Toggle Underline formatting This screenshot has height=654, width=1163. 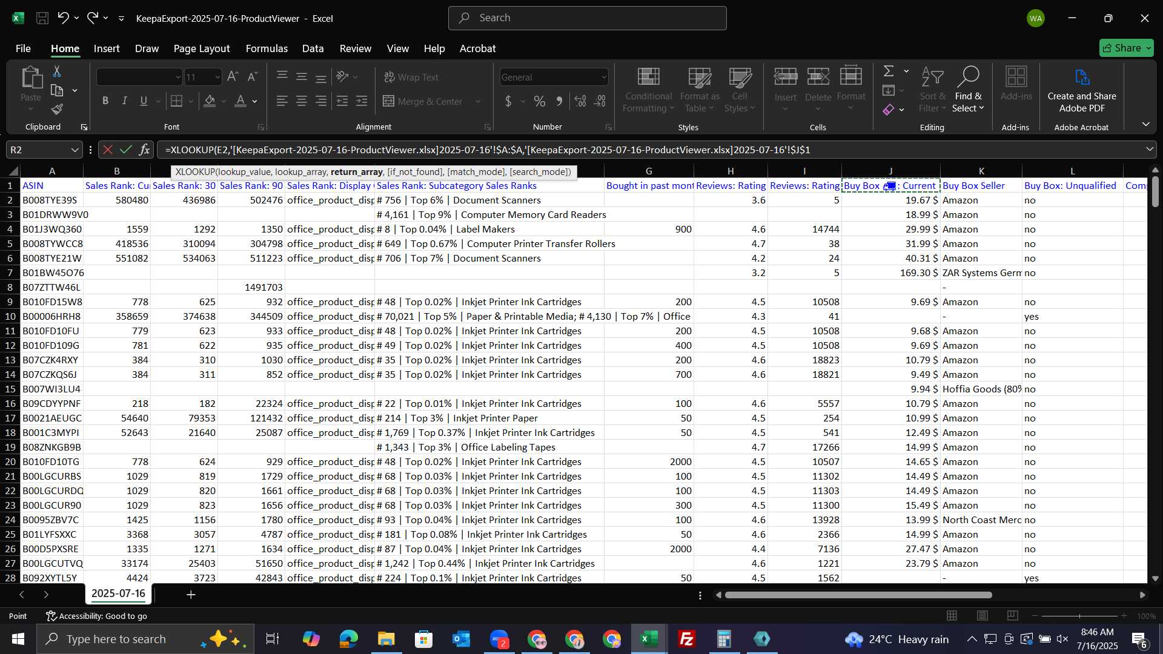click(x=144, y=101)
